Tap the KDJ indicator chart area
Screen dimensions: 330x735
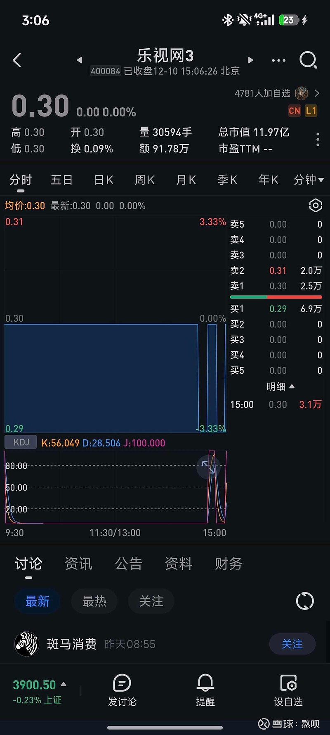pyautogui.click(x=115, y=487)
